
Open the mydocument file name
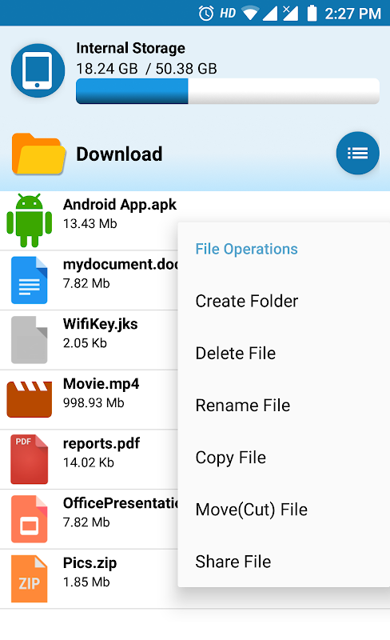[121, 265]
